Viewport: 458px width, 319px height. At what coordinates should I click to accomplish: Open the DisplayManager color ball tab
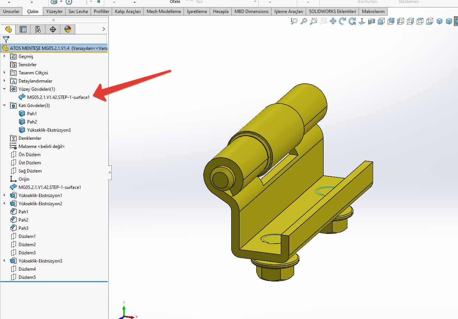68,29
